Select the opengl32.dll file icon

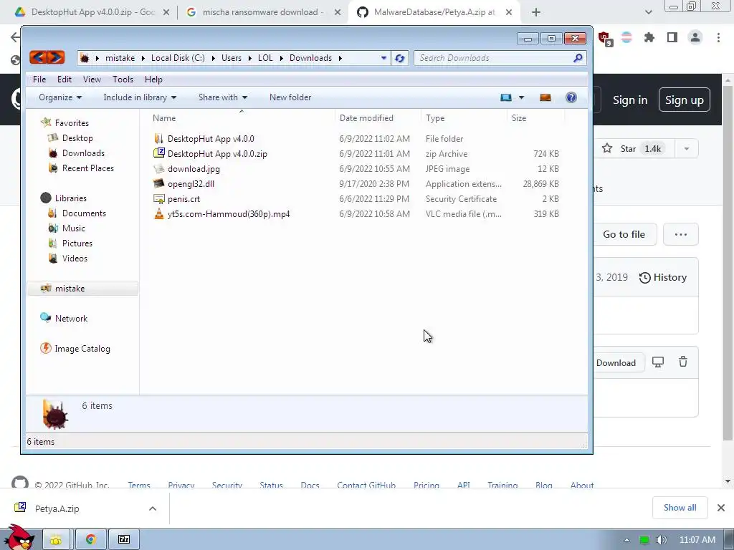pos(158,184)
